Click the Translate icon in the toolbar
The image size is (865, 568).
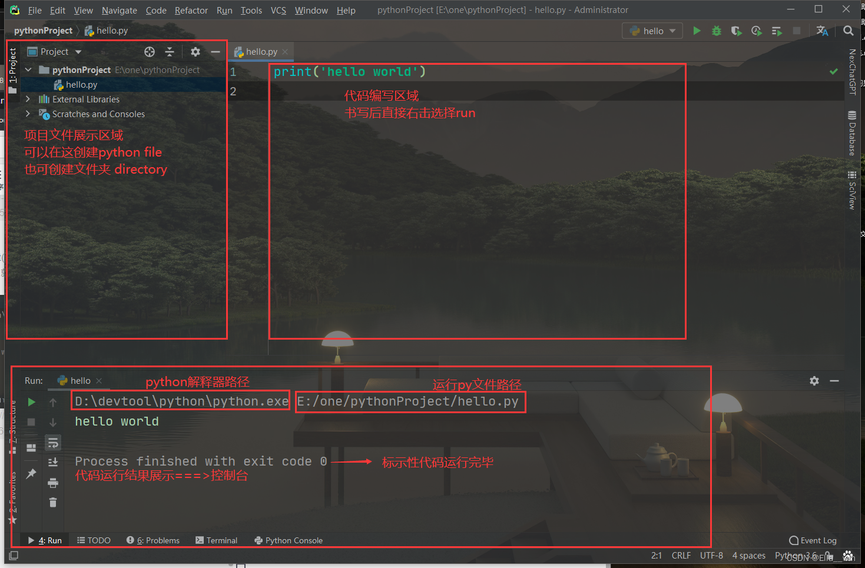[x=823, y=30]
